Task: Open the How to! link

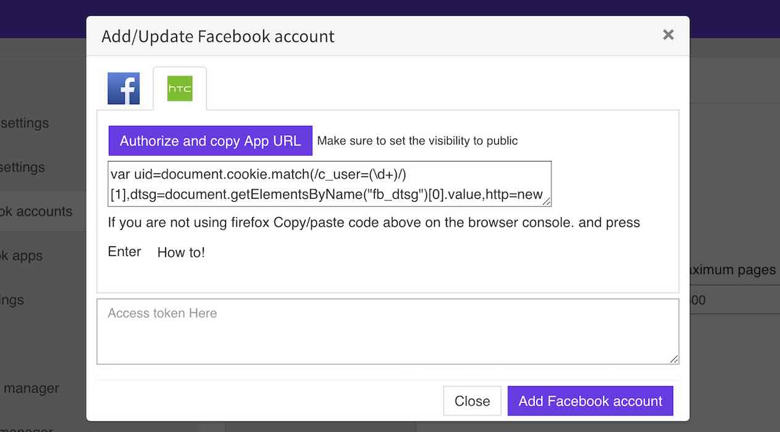Action: tap(181, 252)
